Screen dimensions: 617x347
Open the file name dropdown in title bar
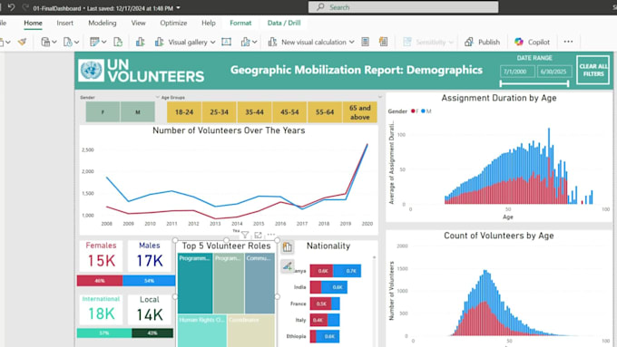178,8
